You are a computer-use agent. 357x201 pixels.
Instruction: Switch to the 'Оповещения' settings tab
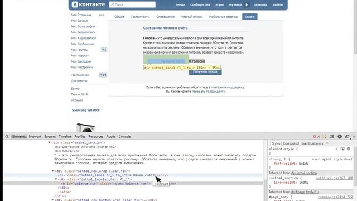click(x=165, y=17)
